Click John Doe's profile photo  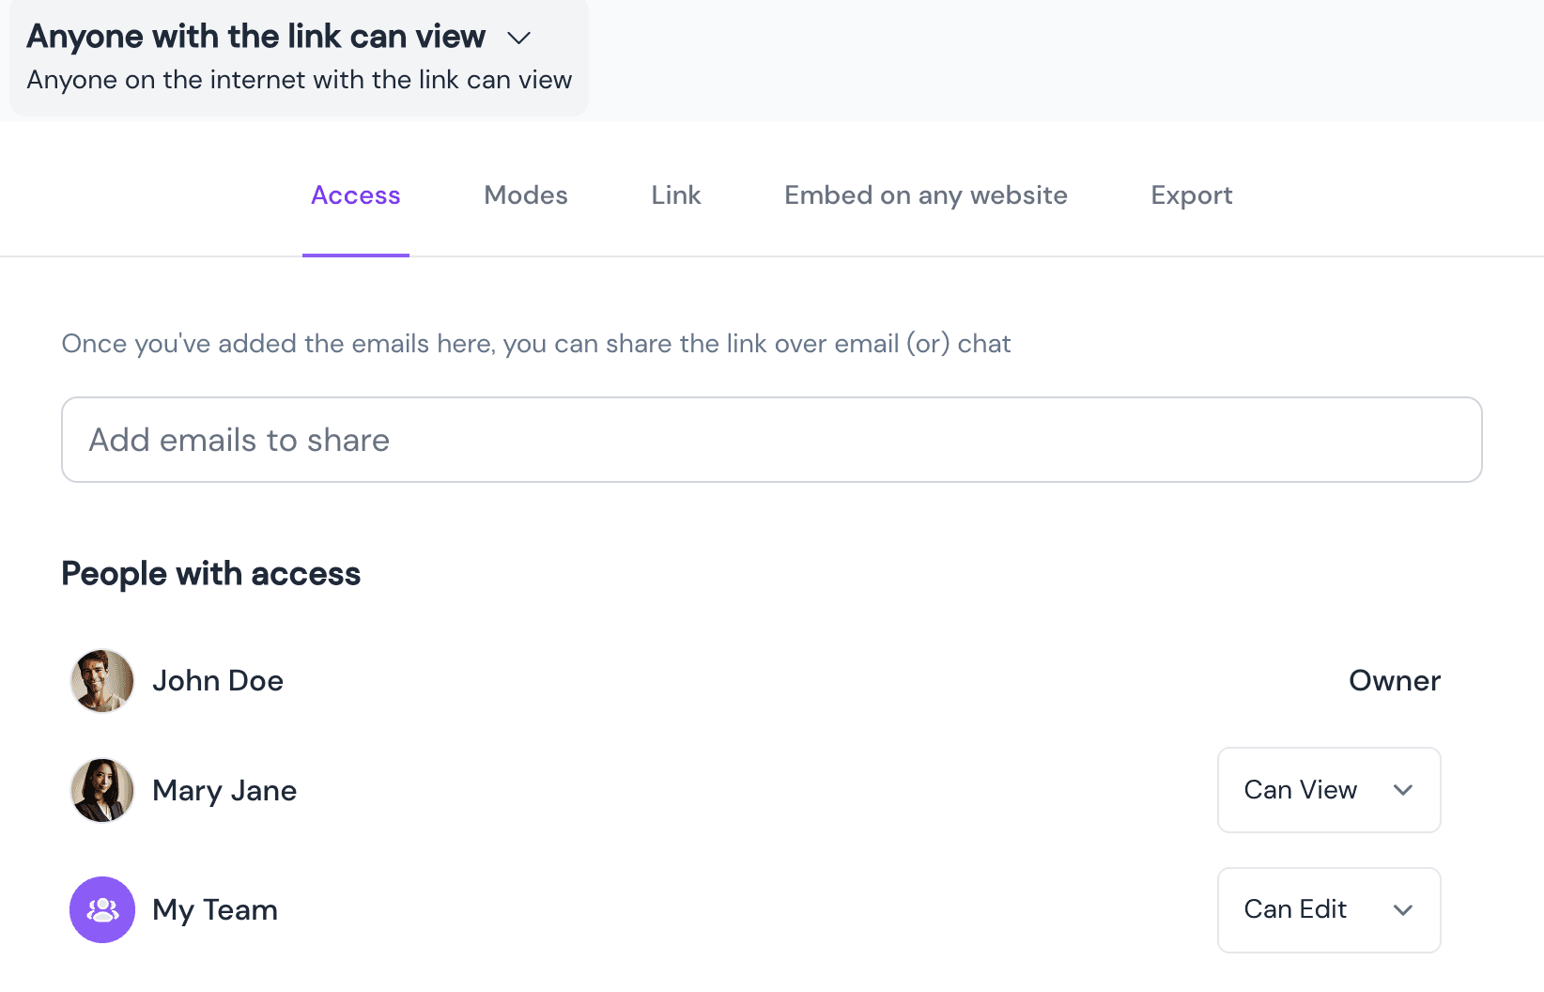(102, 681)
